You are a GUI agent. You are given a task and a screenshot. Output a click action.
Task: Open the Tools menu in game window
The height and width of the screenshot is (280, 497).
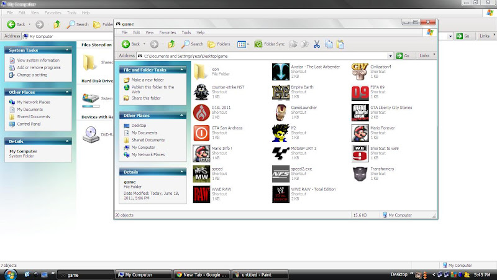point(186,32)
